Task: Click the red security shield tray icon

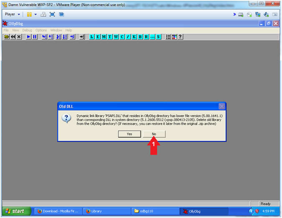Action: (257, 211)
